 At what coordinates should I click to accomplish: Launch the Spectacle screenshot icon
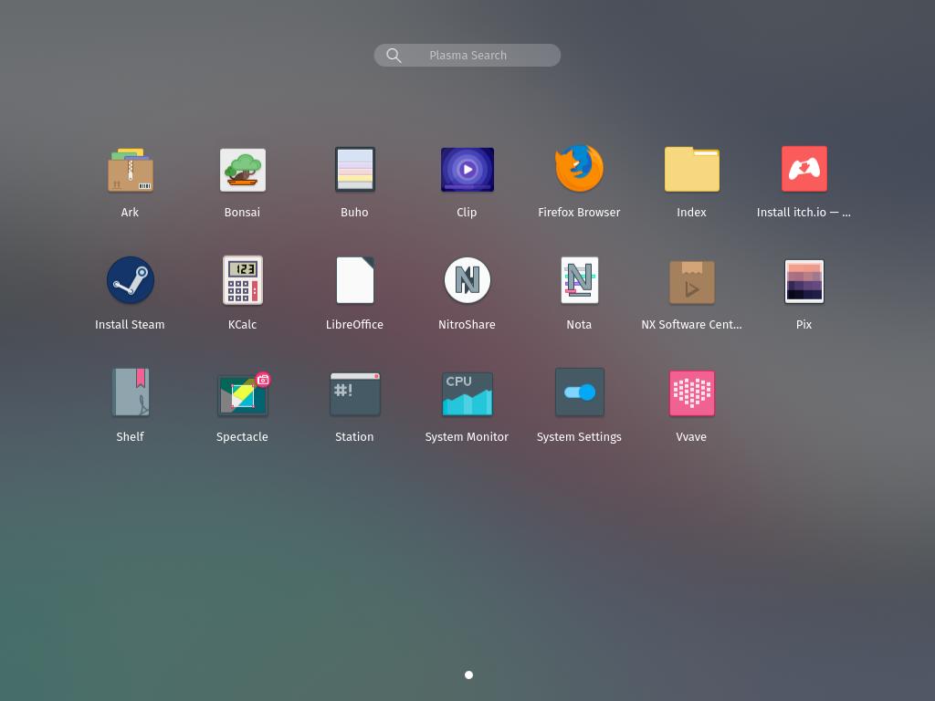(243, 393)
